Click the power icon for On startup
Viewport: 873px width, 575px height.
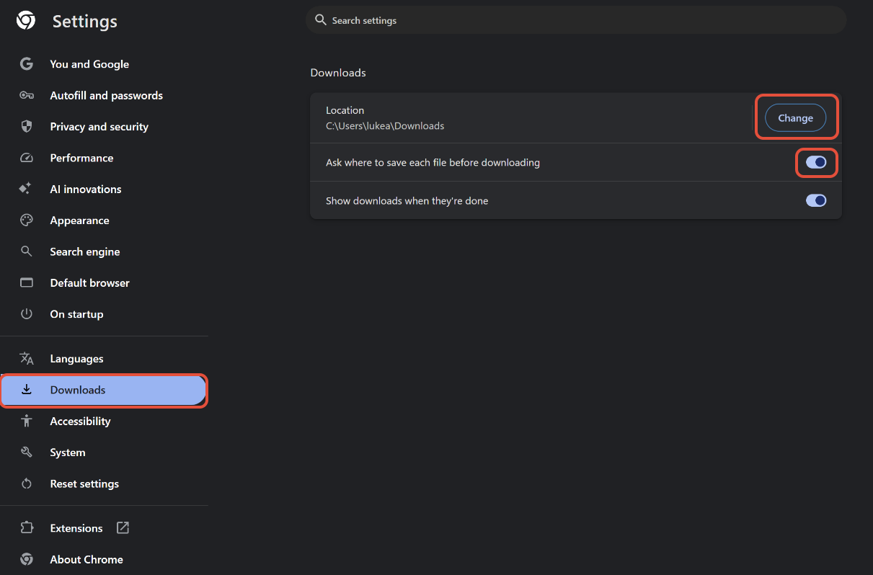click(27, 314)
